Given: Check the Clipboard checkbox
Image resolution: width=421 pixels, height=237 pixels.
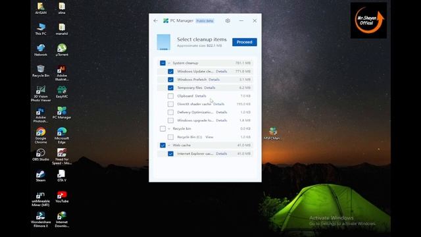Looking at the screenshot, I should (x=170, y=96).
